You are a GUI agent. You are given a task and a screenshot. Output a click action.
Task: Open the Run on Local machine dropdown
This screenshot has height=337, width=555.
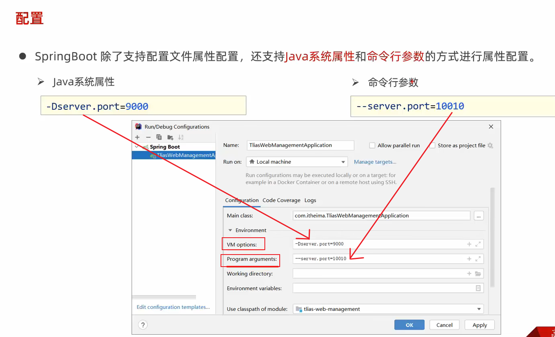tap(297, 162)
